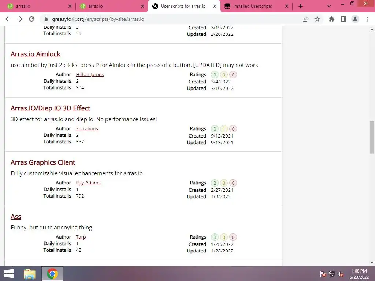Screen dimensions: 375x281
Task: Click the Chrome taskbar icon
Action: 52,274
